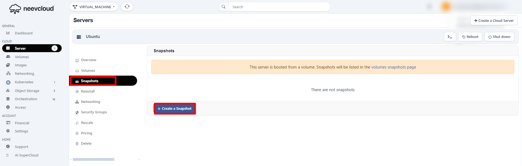Click the Settings gear icon

click(8, 131)
